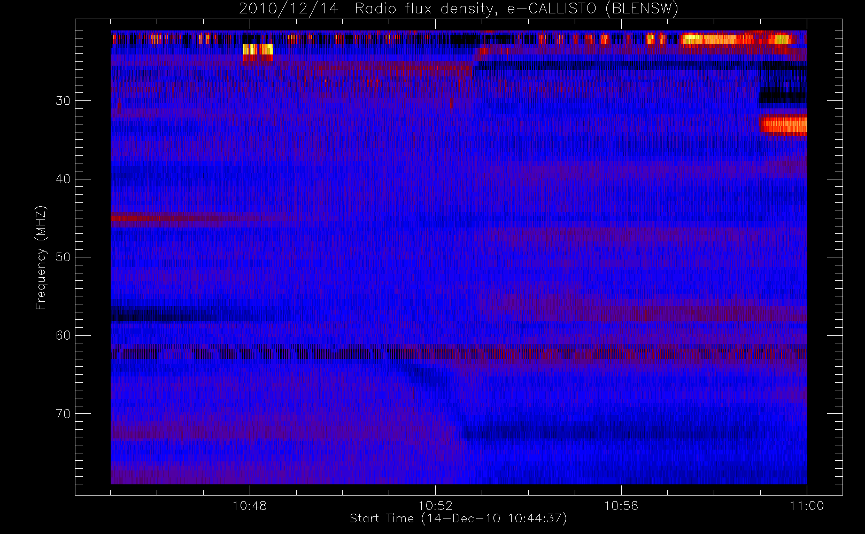Click the 60 frequency tick label
Viewport: 865px width, 534px height.
pyautogui.click(x=63, y=335)
